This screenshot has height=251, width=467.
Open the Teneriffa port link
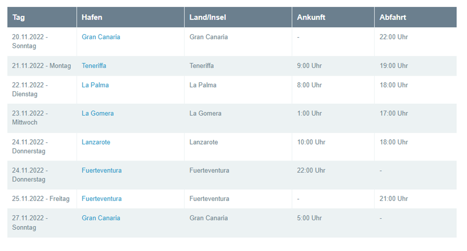94,66
